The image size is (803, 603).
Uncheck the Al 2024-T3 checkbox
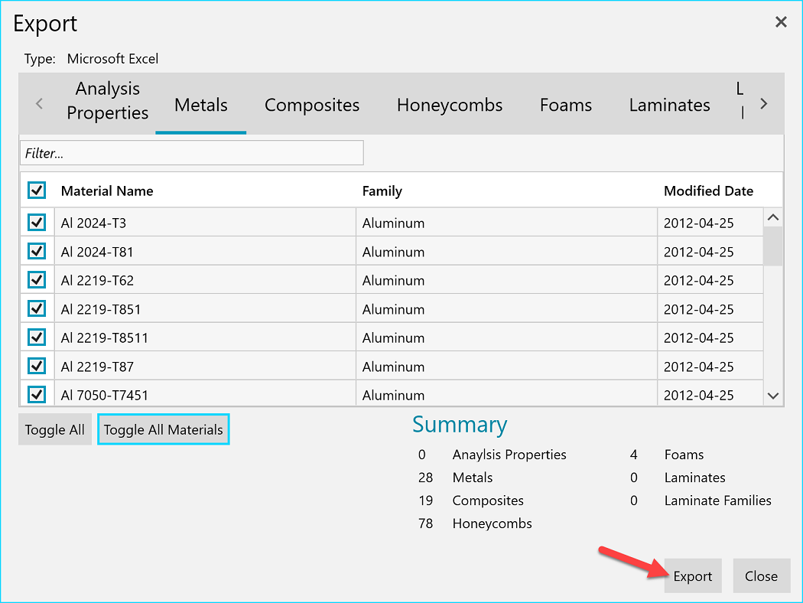[x=37, y=223]
